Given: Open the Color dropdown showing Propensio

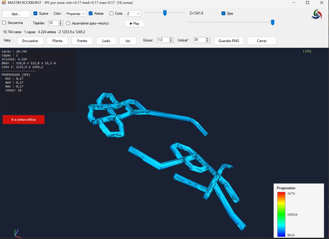Looking at the screenshot, I should 76,14.
